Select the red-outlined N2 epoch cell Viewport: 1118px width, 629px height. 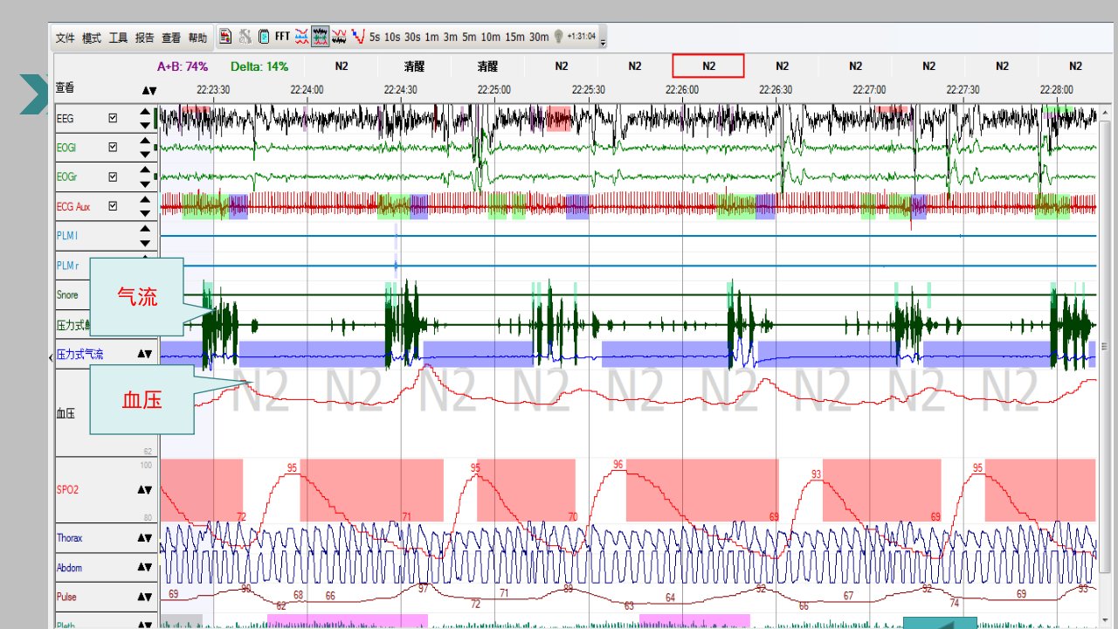(708, 66)
